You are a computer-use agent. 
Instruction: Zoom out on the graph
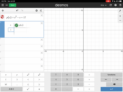[x=120, y=20]
